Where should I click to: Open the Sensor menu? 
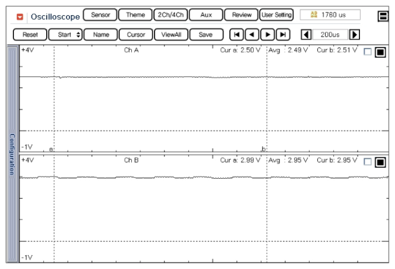(x=100, y=15)
